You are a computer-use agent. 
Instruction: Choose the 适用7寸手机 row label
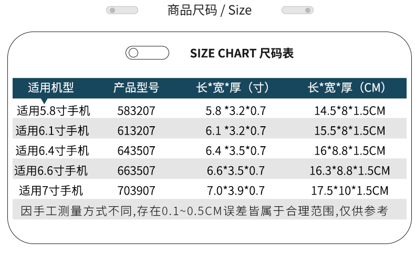pos(51,190)
